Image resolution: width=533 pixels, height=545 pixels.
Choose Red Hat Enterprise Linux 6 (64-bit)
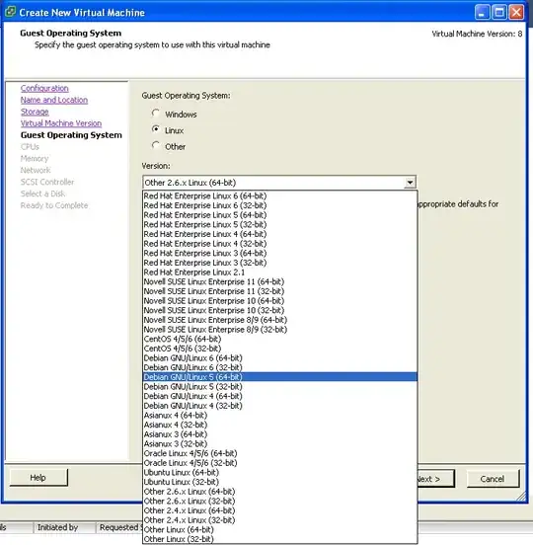pos(279,195)
